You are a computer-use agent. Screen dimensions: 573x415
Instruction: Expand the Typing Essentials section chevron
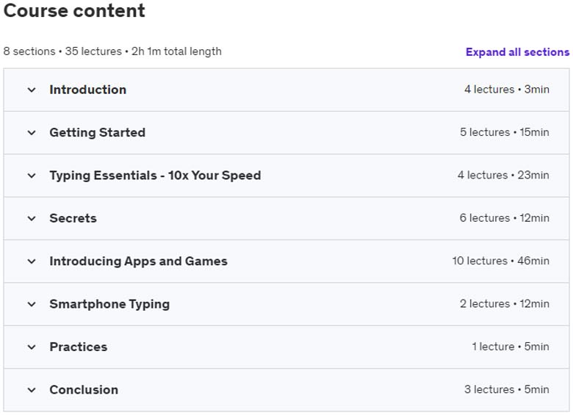(x=32, y=176)
